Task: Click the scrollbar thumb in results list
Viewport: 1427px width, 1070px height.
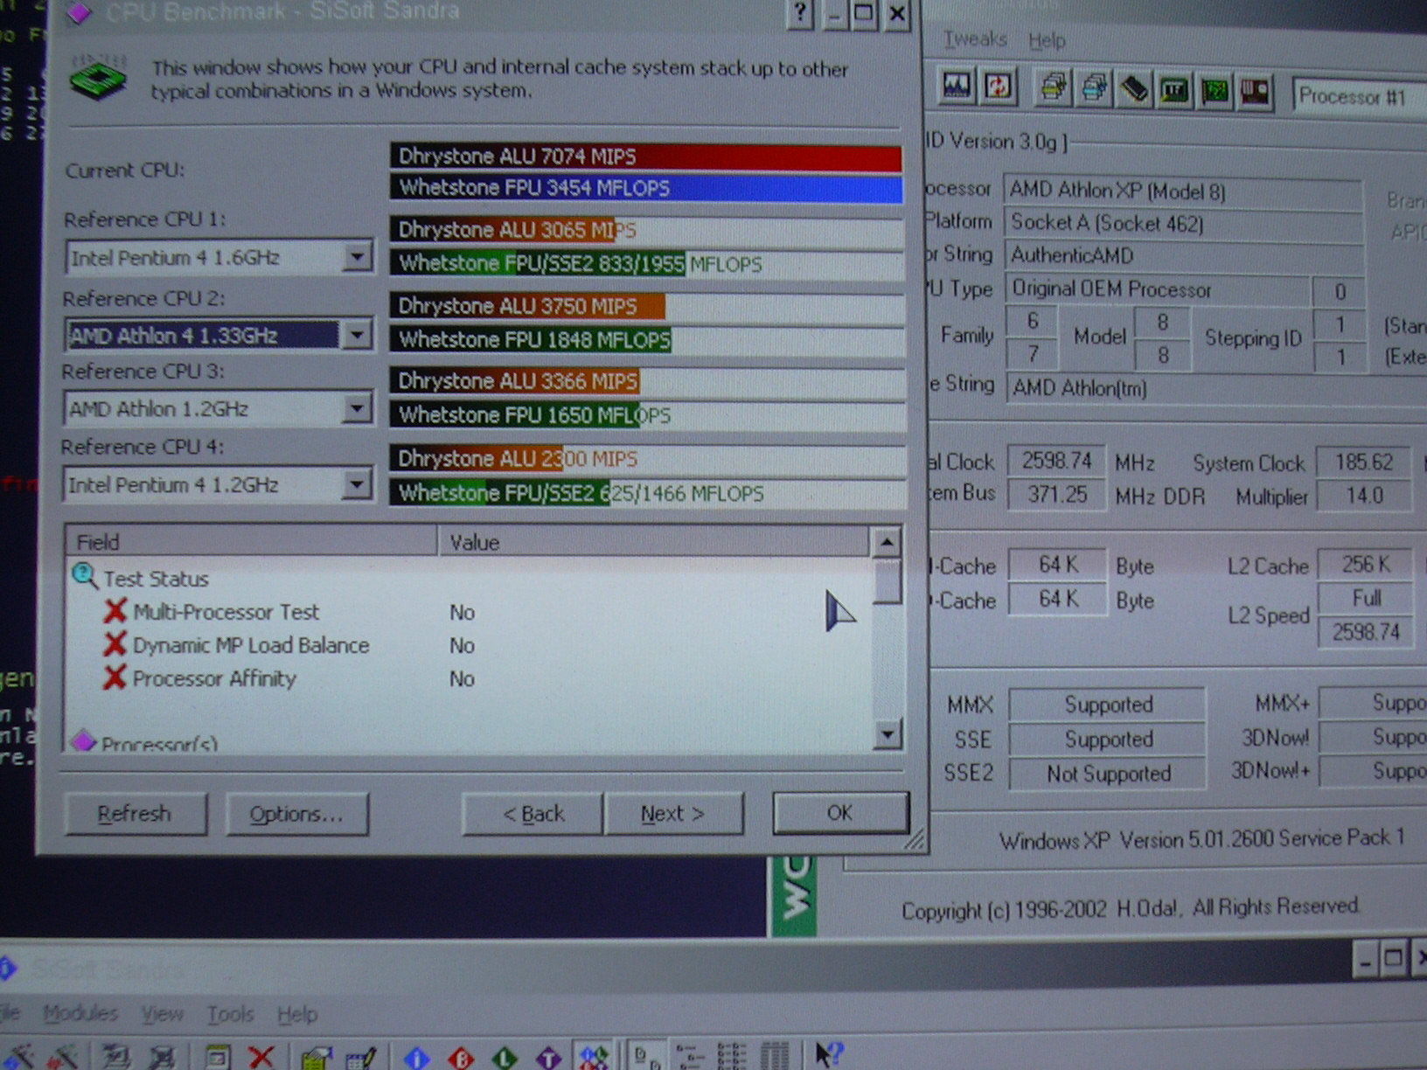Action: click(887, 581)
